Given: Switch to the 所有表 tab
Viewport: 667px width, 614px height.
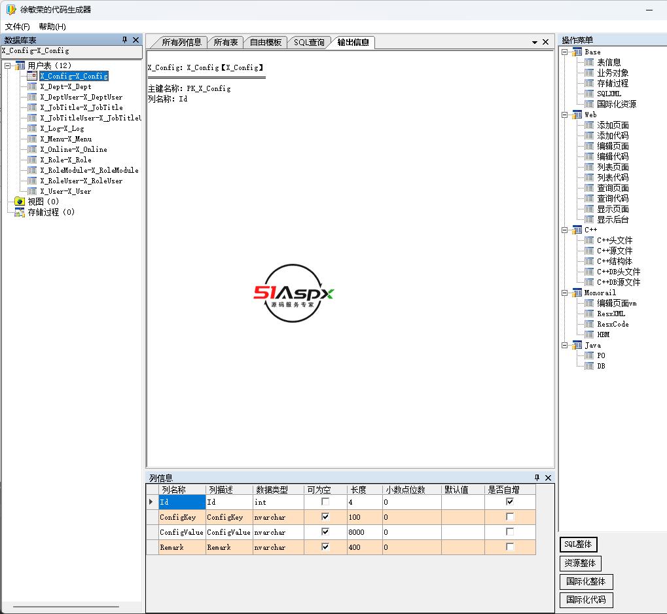Looking at the screenshot, I should tap(225, 42).
